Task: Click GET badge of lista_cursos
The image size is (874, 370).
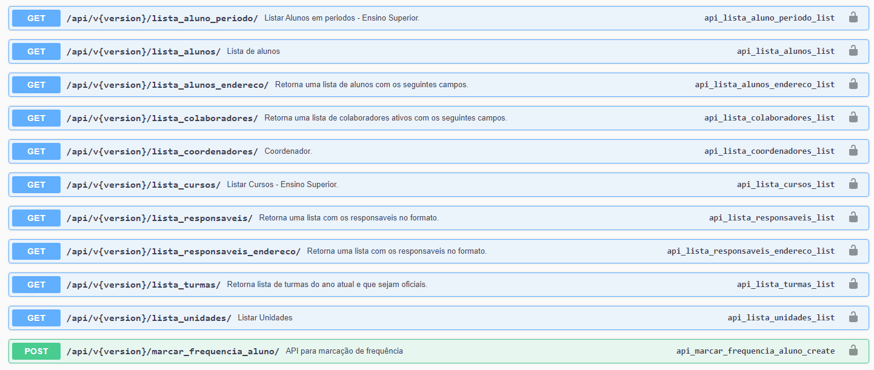Action: [x=36, y=185]
